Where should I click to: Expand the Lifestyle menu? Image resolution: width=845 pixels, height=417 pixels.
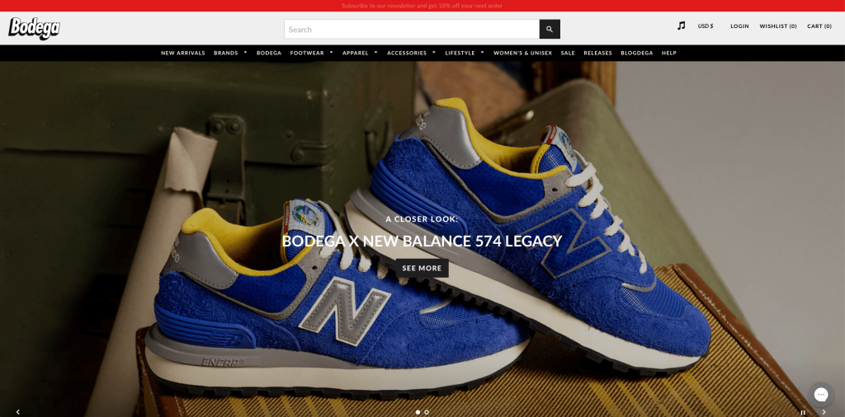(x=465, y=53)
